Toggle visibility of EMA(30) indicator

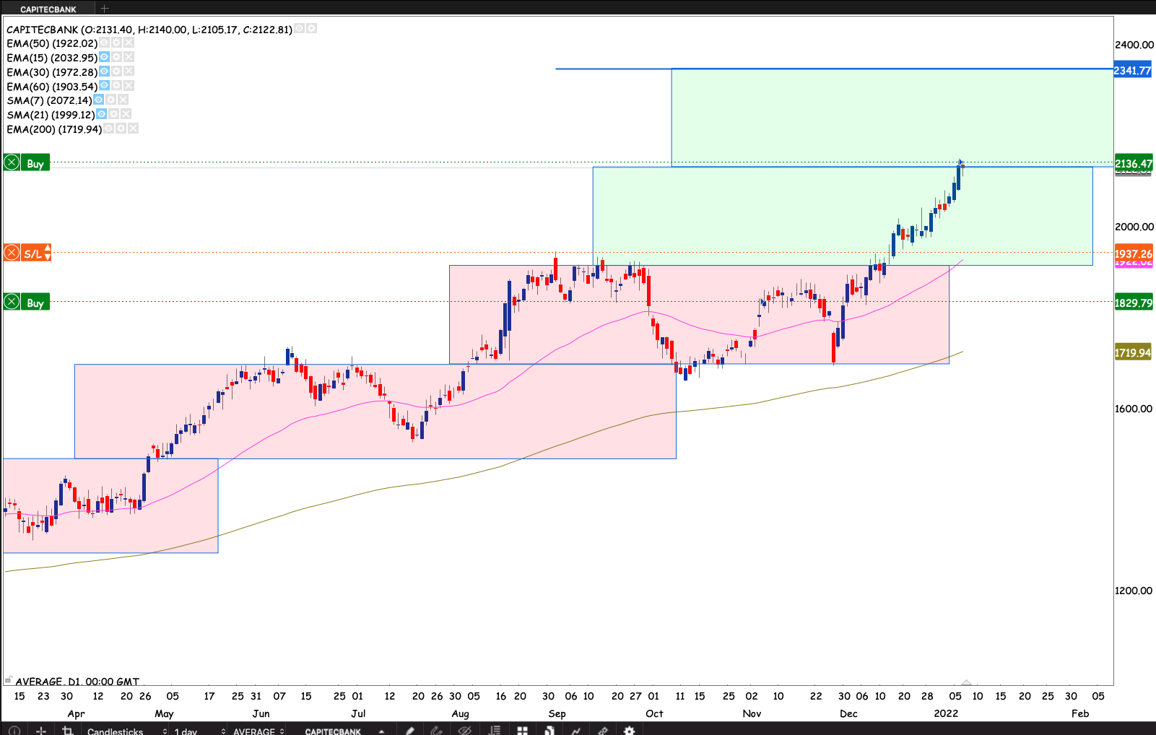click(105, 71)
